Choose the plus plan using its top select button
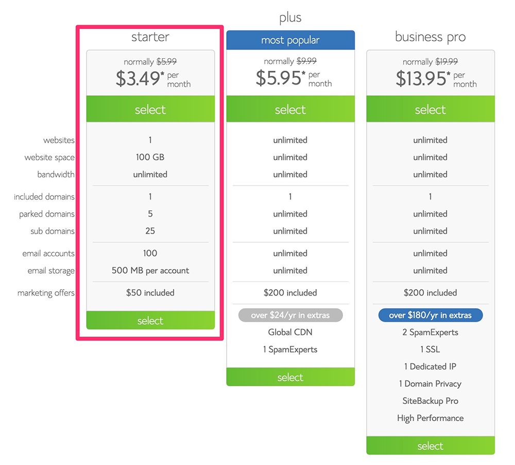The image size is (515, 465). coord(290,109)
